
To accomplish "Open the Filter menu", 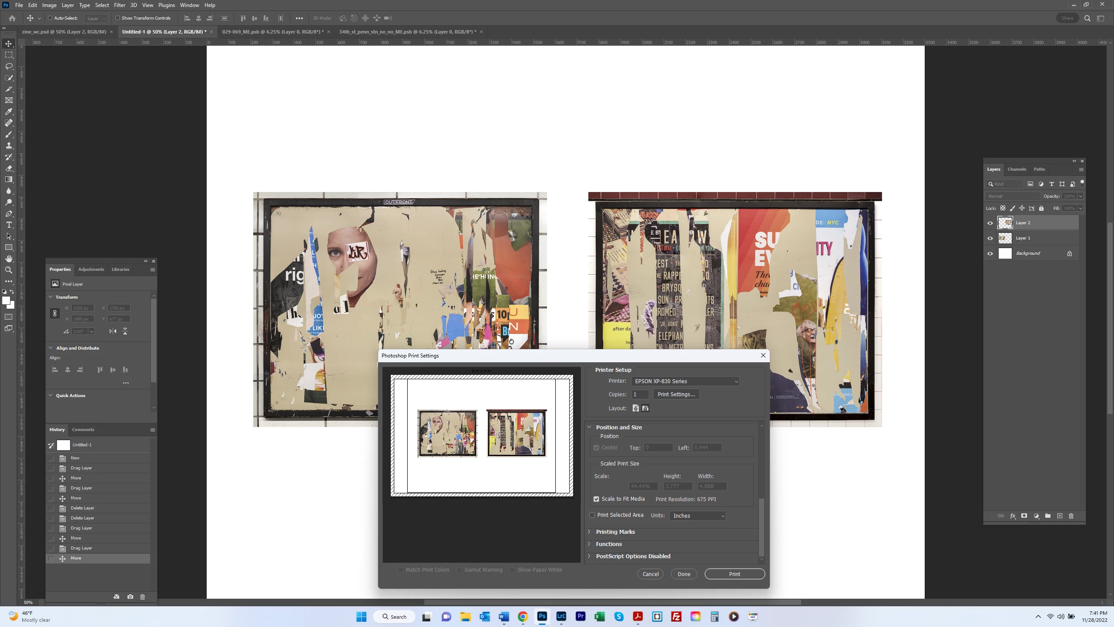I will 119,5.
